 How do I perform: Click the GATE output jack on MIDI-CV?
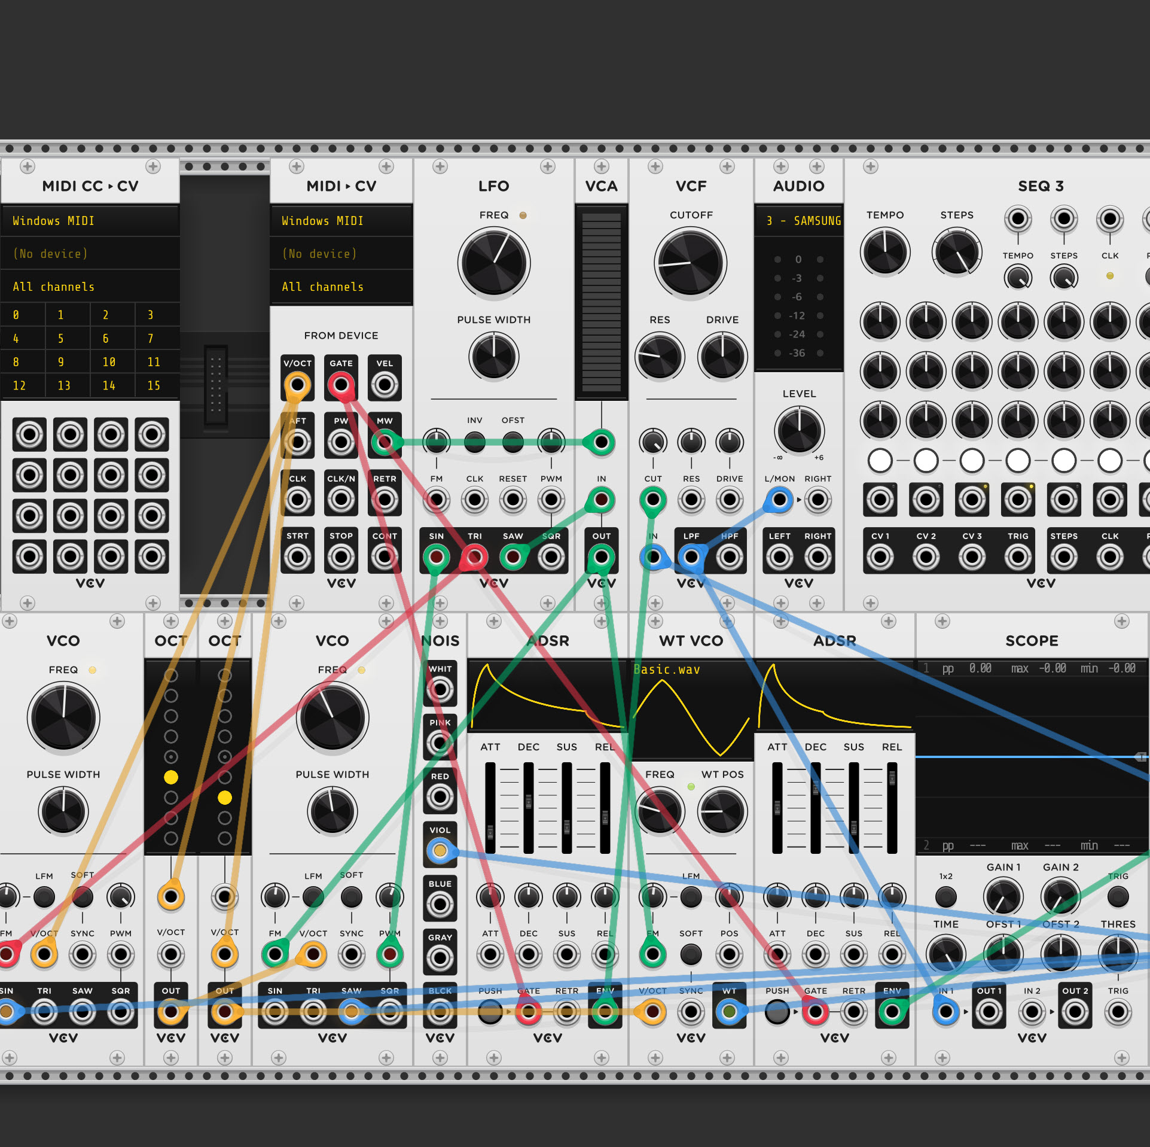pyautogui.click(x=341, y=385)
